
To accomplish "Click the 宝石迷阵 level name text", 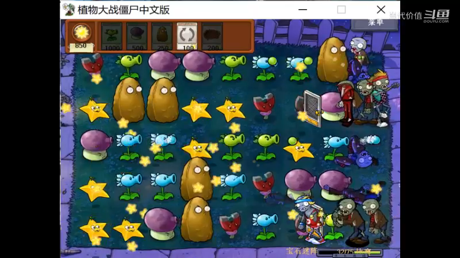I will [x=301, y=251].
